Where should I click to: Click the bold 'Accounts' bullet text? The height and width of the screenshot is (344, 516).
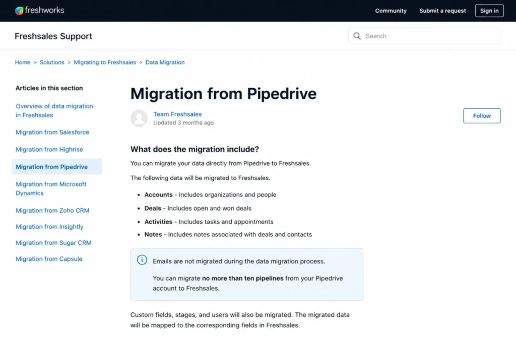click(x=158, y=195)
